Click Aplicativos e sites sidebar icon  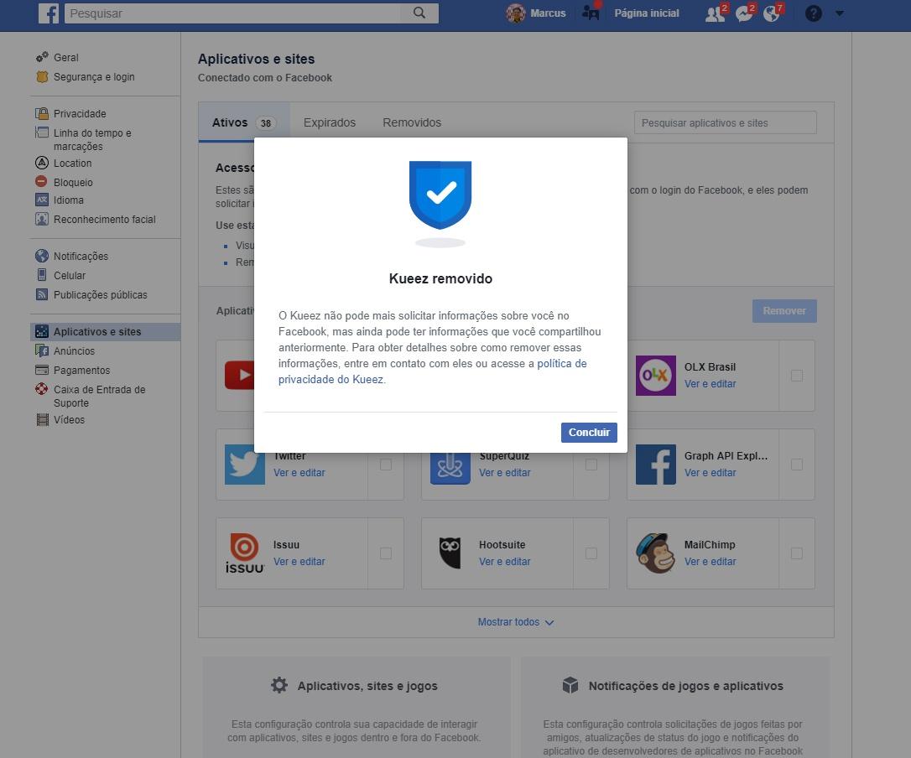point(42,331)
